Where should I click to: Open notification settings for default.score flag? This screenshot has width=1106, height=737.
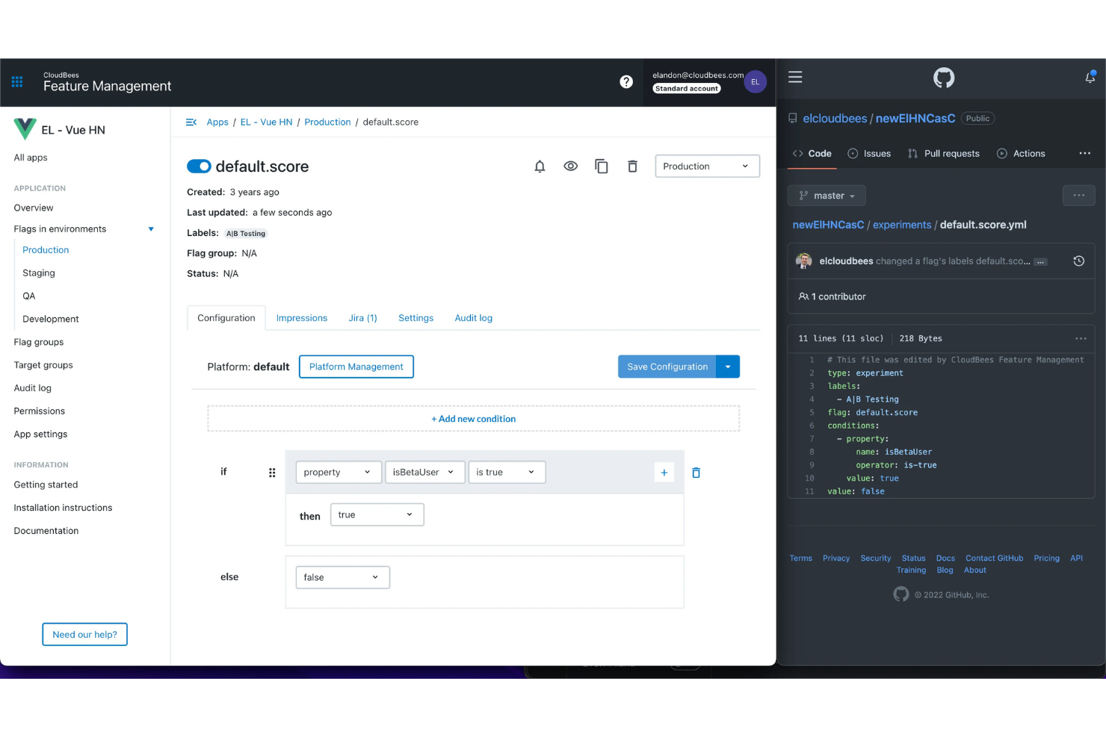pyautogui.click(x=540, y=166)
